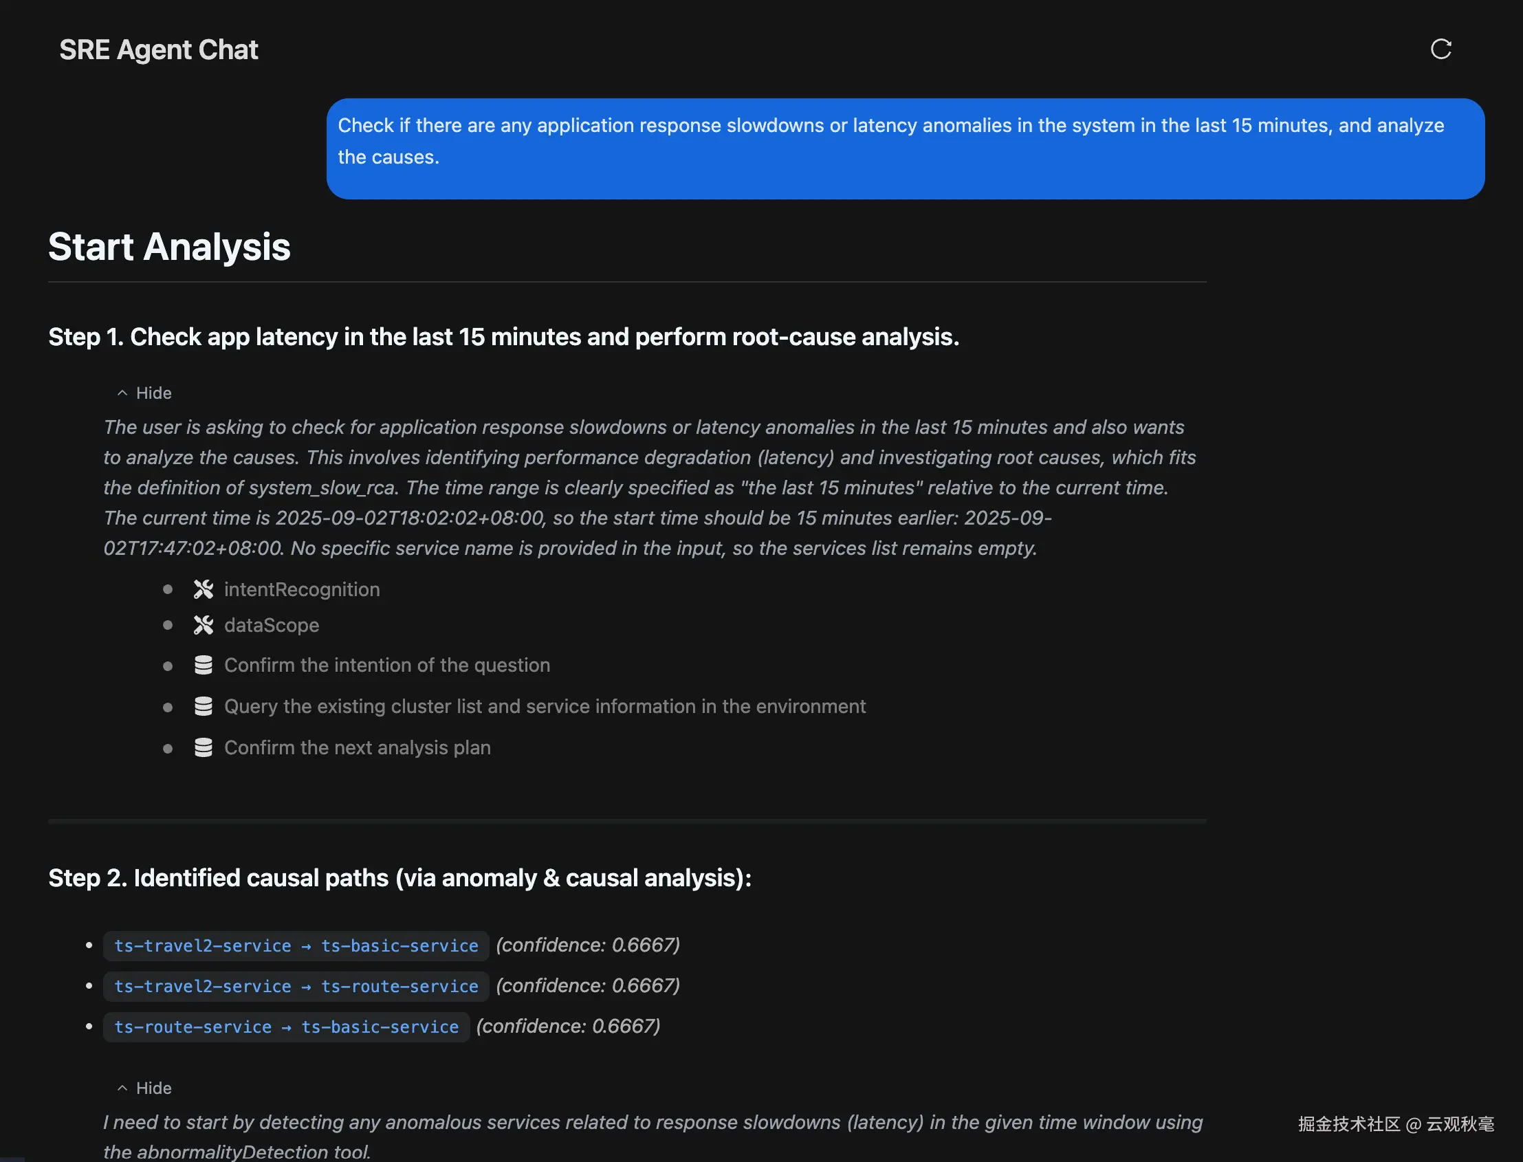Viewport: 1523px width, 1162px height.
Task: Click the intentRecognition tool icon
Action: (204, 589)
